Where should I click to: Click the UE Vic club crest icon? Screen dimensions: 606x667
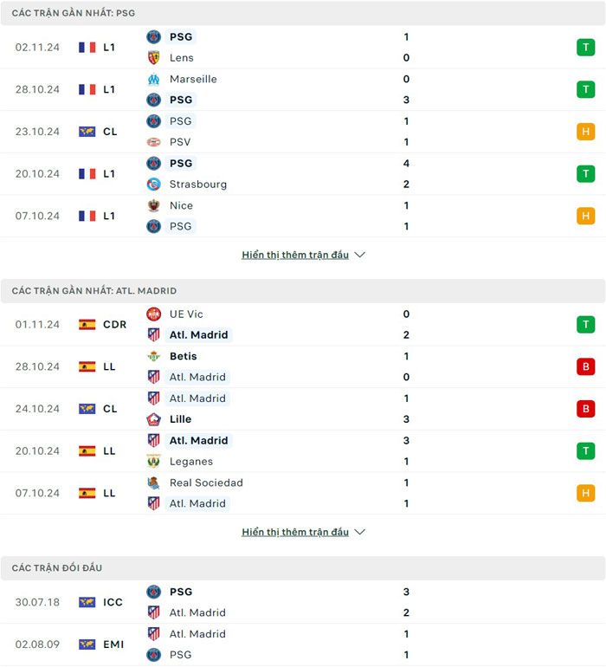coord(154,314)
